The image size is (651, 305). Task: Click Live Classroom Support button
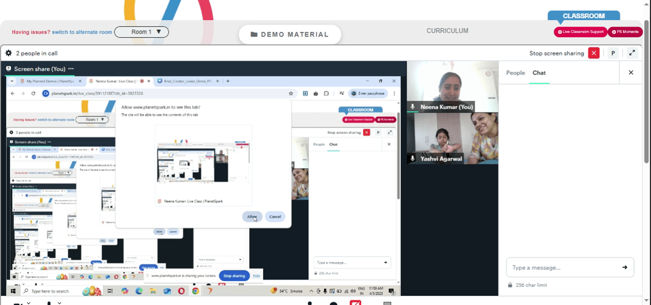pos(581,32)
